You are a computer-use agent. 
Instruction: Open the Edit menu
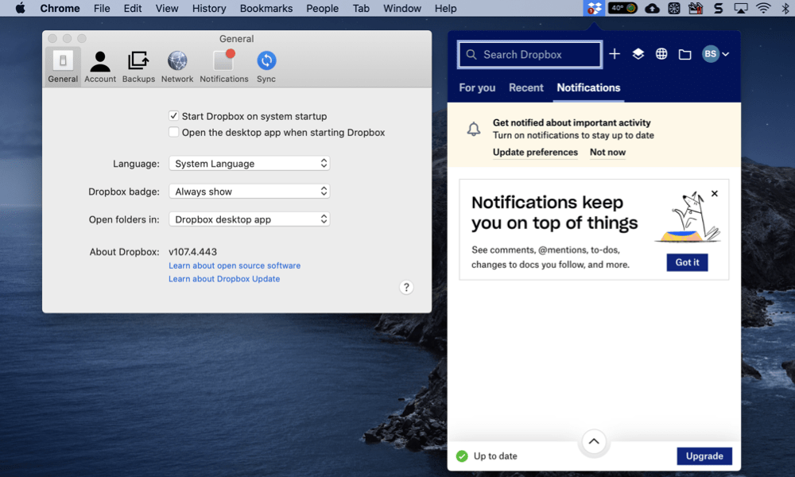click(132, 8)
